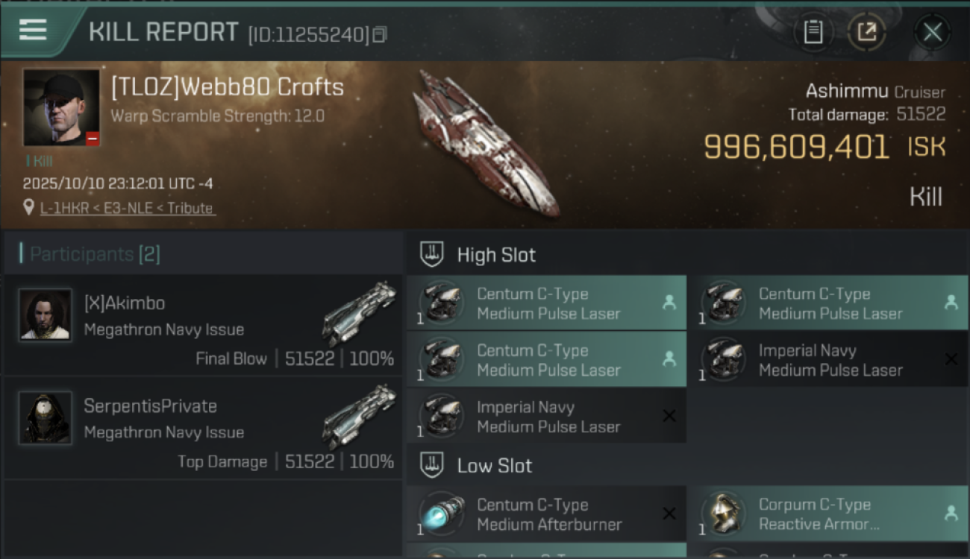Screen dimensions: 970x559
Task: Copy the kill report ID
Action: pyautogui.click(x=380, y=34)
